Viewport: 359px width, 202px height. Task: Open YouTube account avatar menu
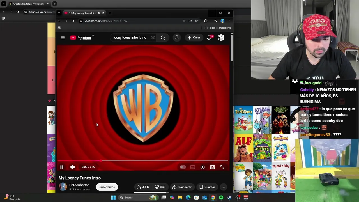[x=221, y=38]
